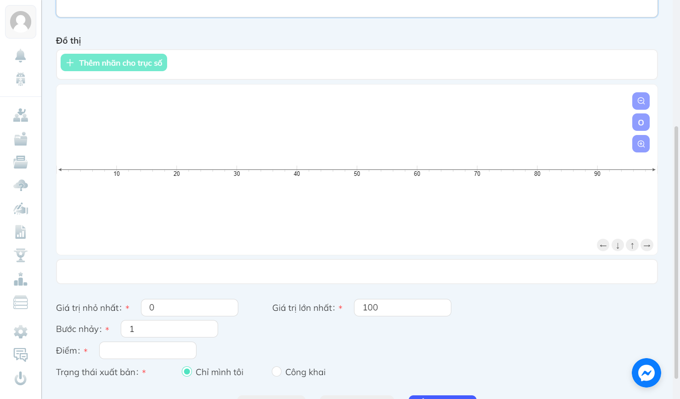Select the 'Công khai' radio option
This screenshot has height=399, width=680.
276,371
